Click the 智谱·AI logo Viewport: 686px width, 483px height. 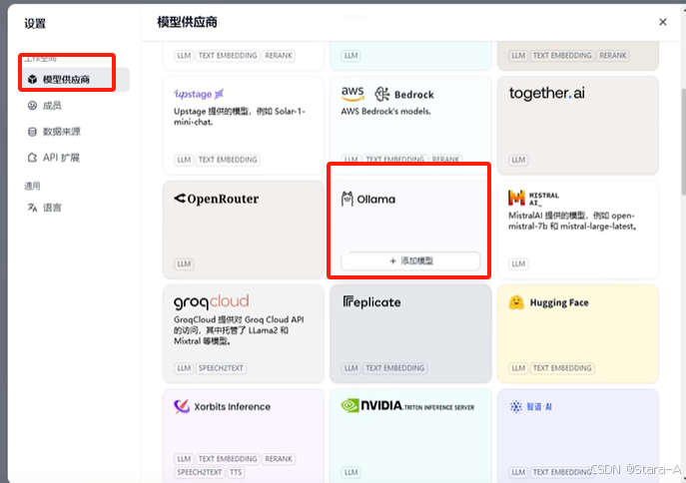(x=530, y=406)
